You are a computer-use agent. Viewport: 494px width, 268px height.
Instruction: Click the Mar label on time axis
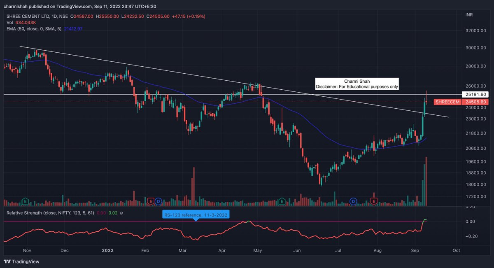(183, 250)
